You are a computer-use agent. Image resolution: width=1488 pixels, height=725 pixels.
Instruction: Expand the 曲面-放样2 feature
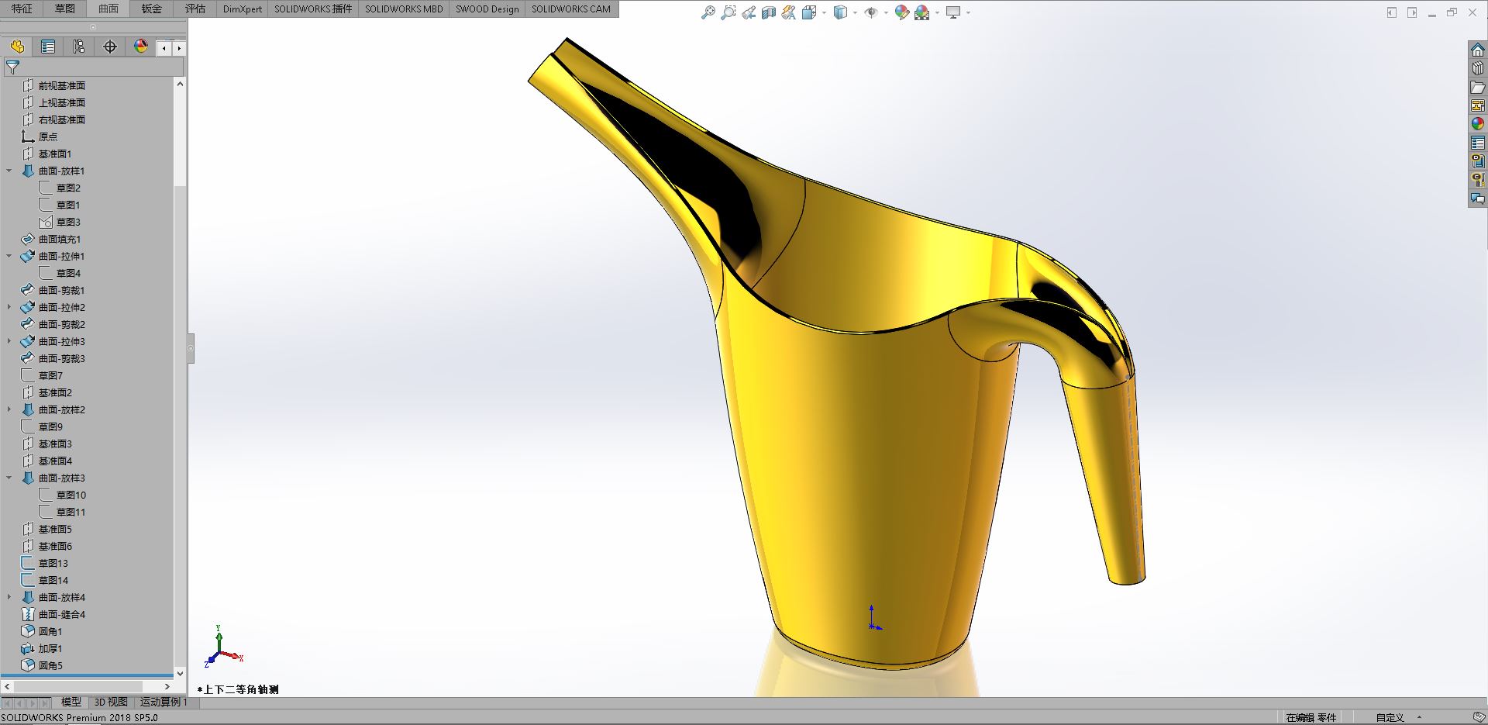(x=9, y=409)
